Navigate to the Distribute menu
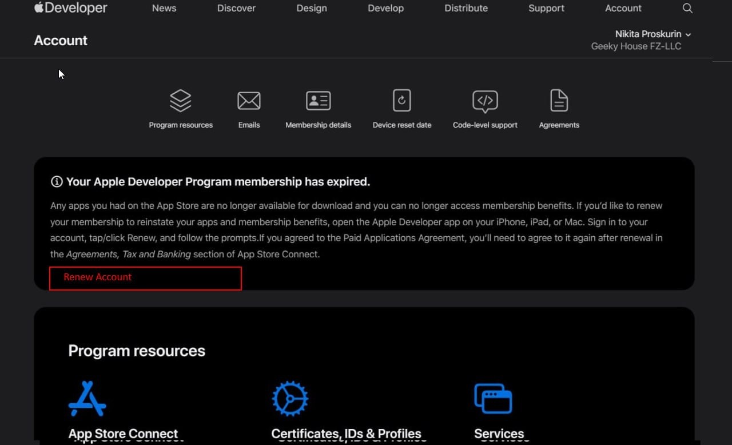The image size is (732, 445). 466,8
